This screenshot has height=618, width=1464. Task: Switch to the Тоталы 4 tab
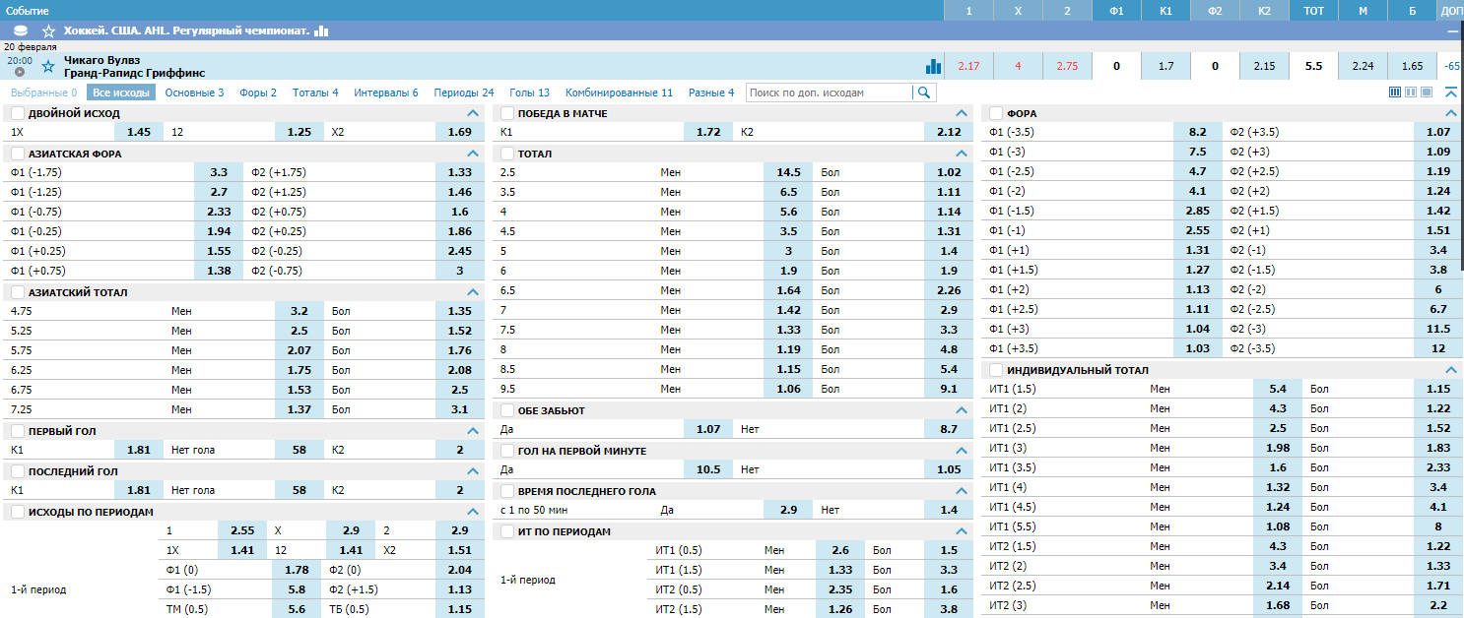pos(315,93)
